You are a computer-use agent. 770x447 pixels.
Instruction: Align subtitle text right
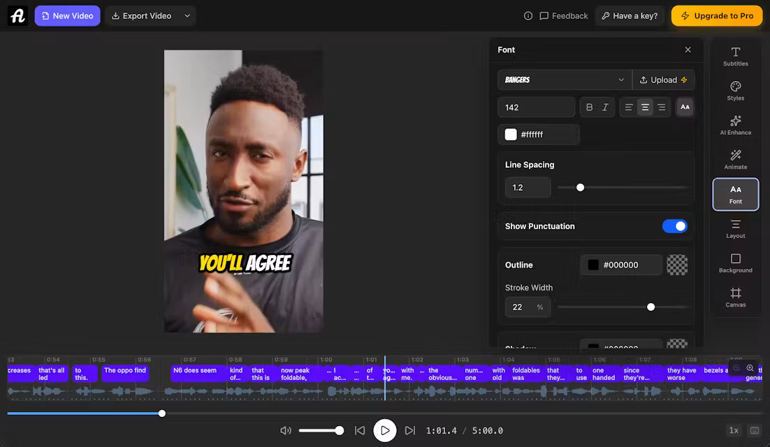point(662,107)
